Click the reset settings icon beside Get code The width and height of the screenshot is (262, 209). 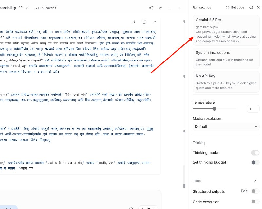click(251, 7)
